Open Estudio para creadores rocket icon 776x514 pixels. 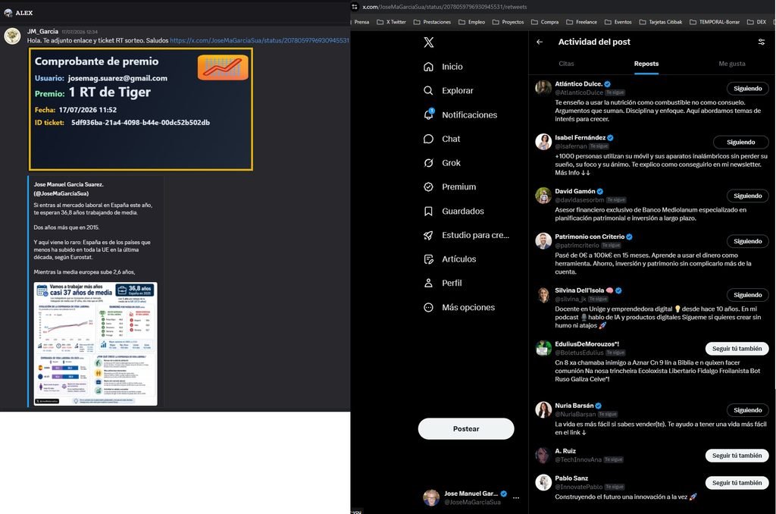click(429, 235)
